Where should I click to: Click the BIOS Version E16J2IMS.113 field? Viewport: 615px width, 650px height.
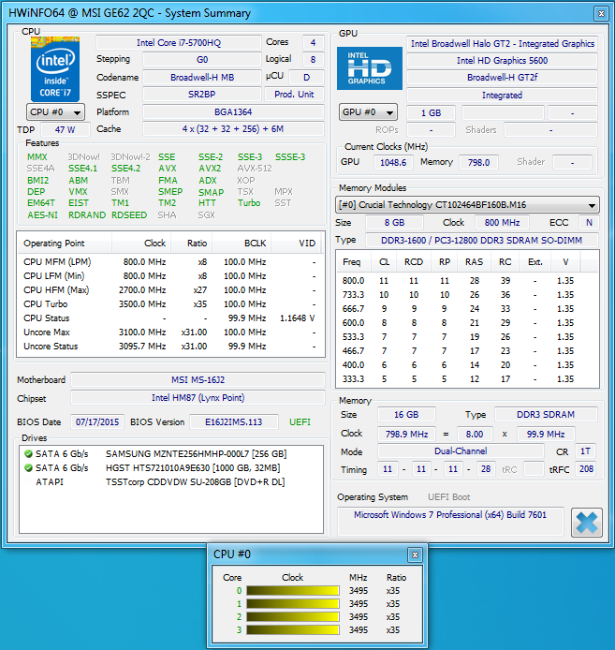[234, 422]
